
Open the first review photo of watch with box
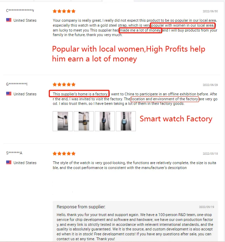[x=62, y=121]
